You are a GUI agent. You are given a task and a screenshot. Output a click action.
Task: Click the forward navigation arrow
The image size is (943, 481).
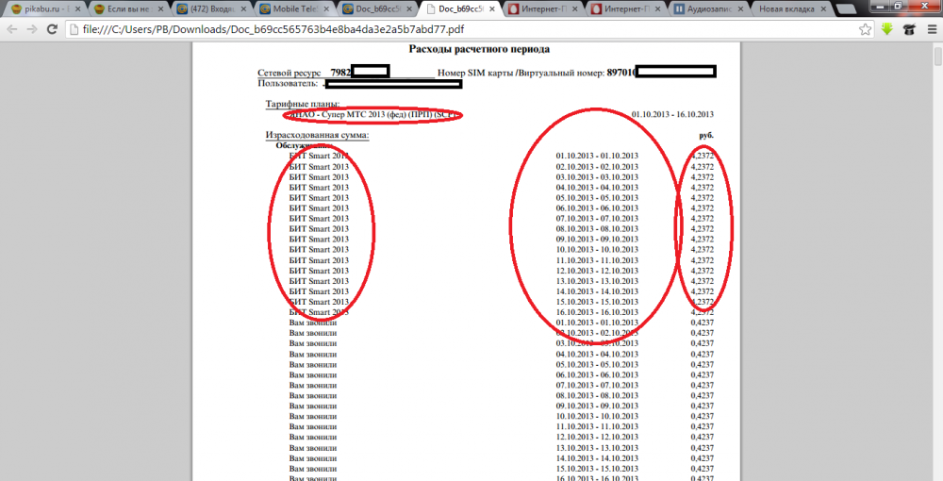pyautogui.click(x=33, y=29)
